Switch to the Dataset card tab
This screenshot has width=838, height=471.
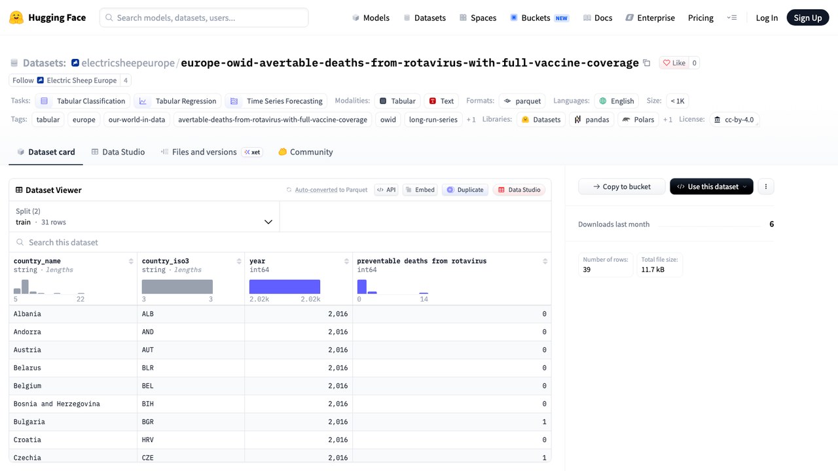(x=46, y=152)
